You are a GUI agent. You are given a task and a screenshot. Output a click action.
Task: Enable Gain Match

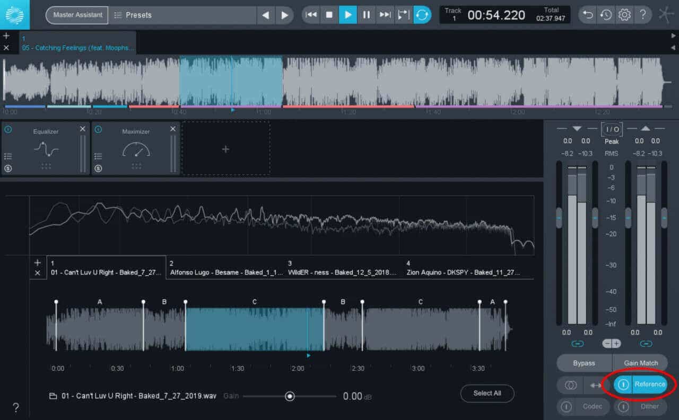(x=640, y=363)
